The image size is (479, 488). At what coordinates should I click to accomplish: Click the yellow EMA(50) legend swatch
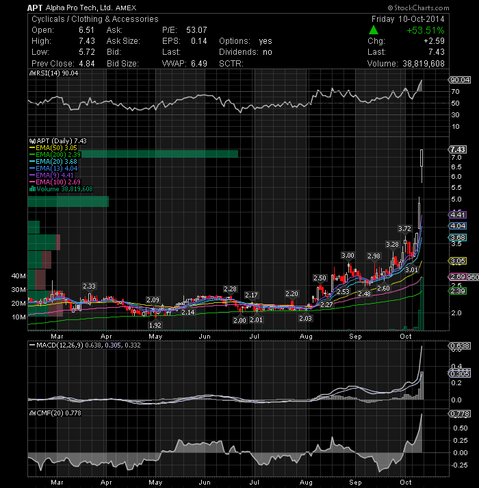point(32,148)
